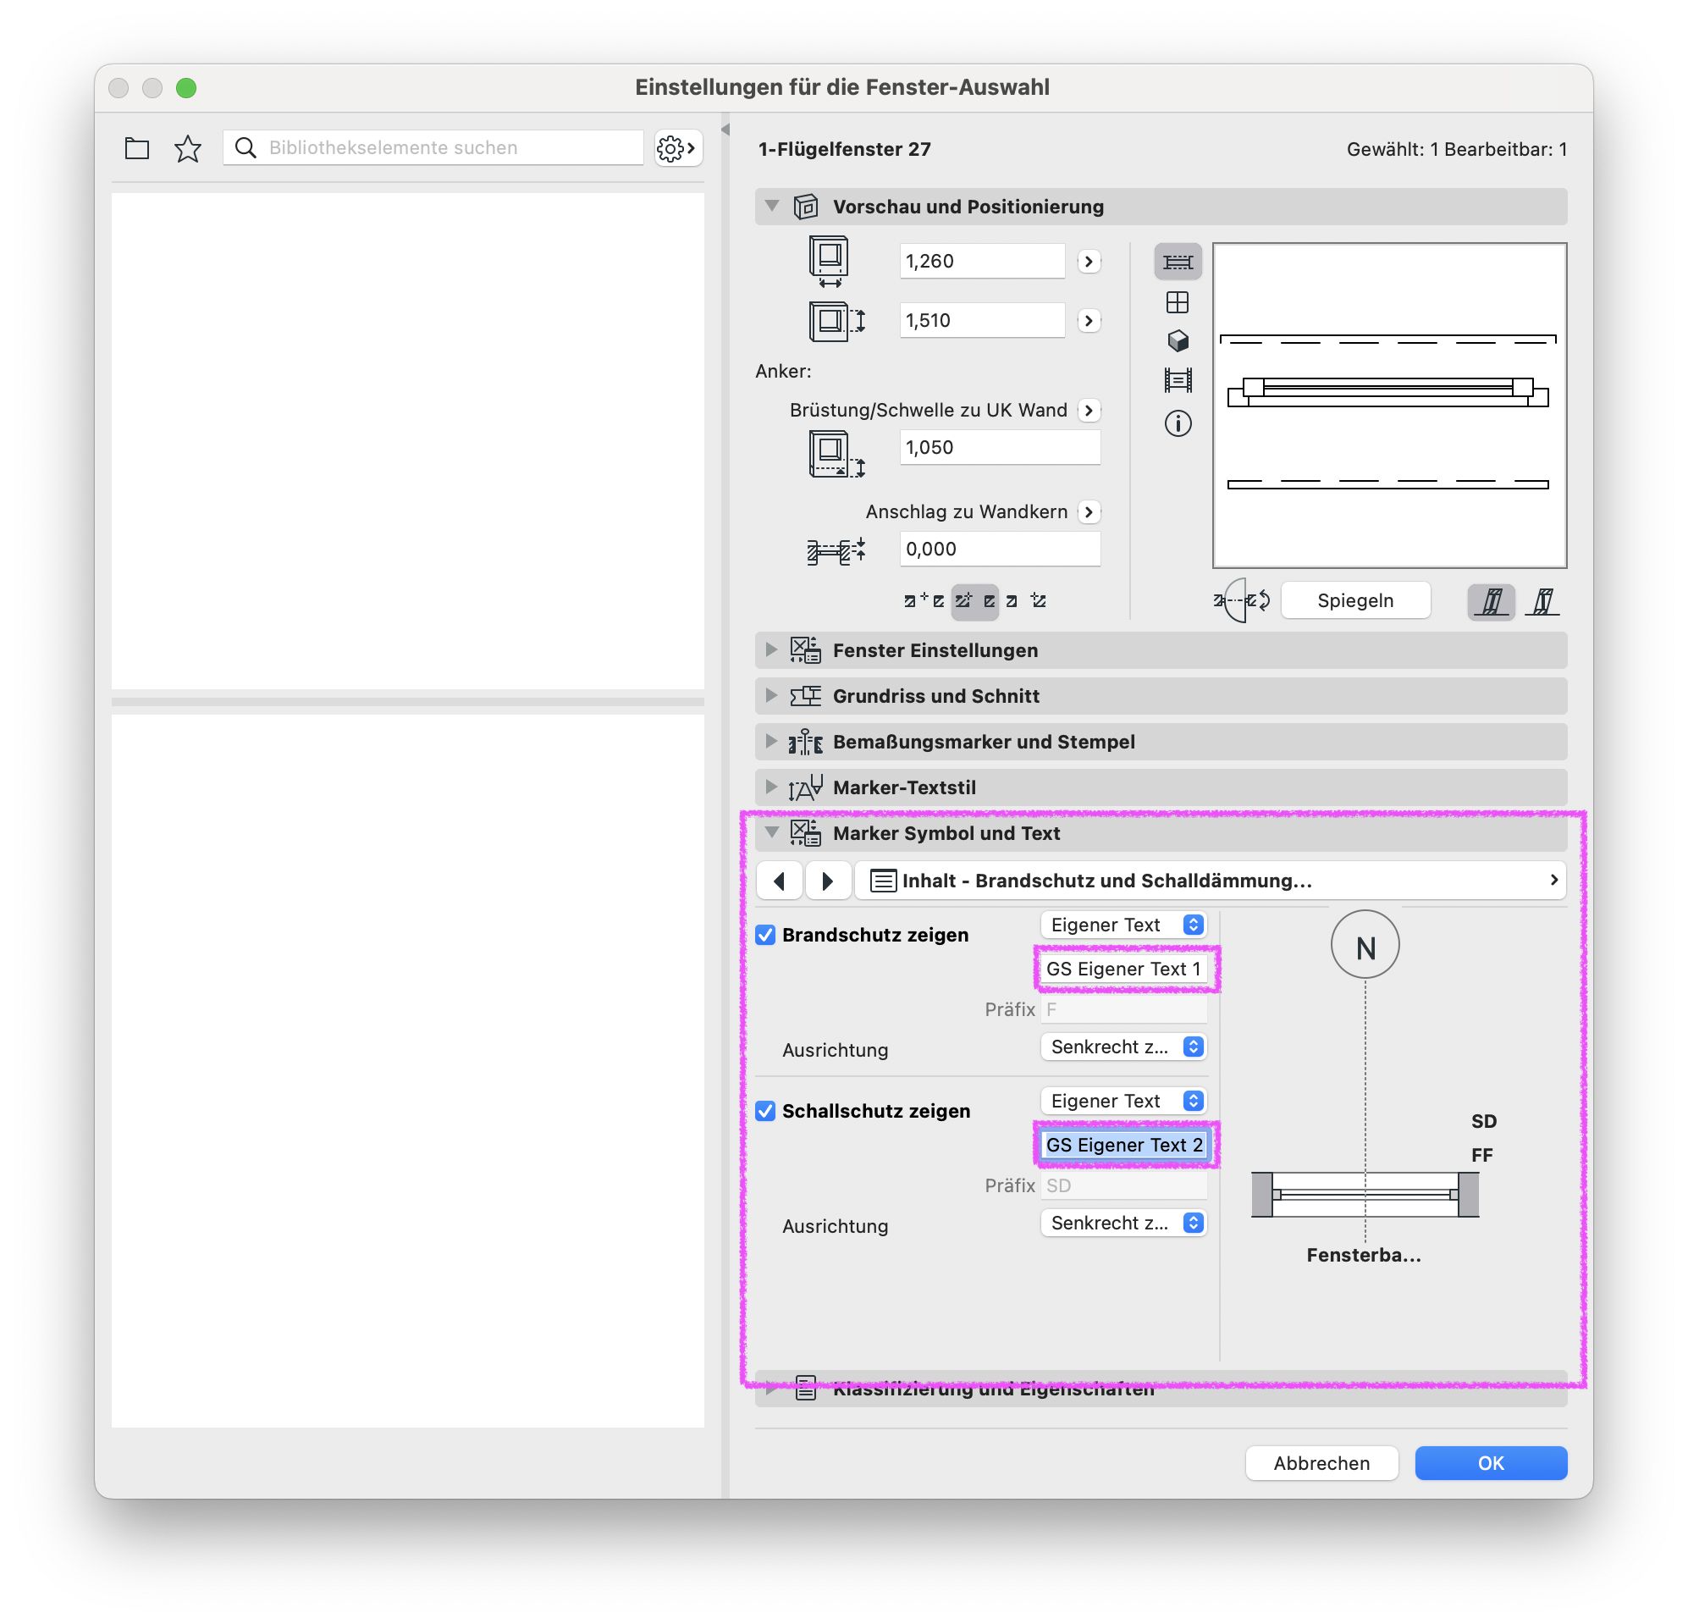Uncheck Schallschutz zeigen

(764, 1112)
